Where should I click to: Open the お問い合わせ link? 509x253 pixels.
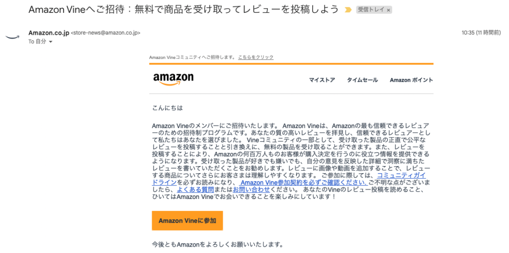point(252,190)
